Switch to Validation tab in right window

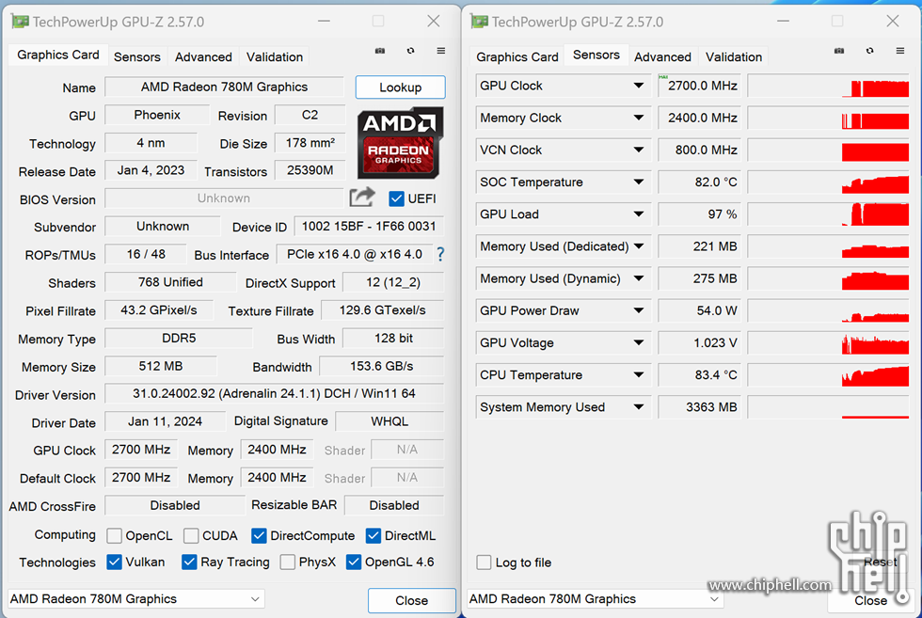tap(734, 57)
